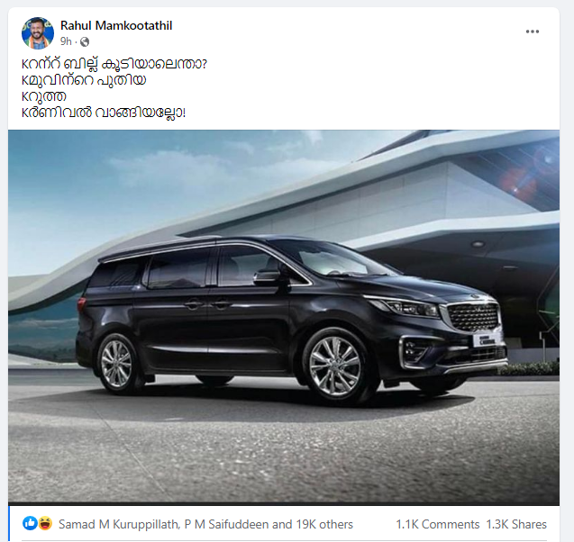Click the Haha laughing reaction icon
The image size is (574, 542).
click(x=45, y=523)
